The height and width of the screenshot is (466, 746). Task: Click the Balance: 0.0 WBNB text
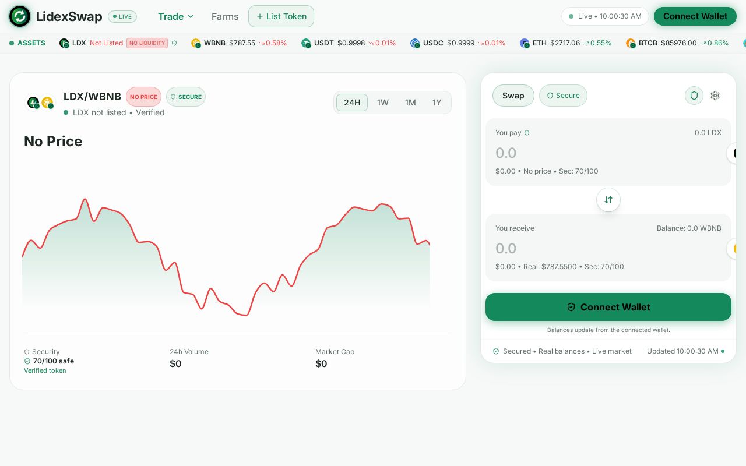[689, 228]
